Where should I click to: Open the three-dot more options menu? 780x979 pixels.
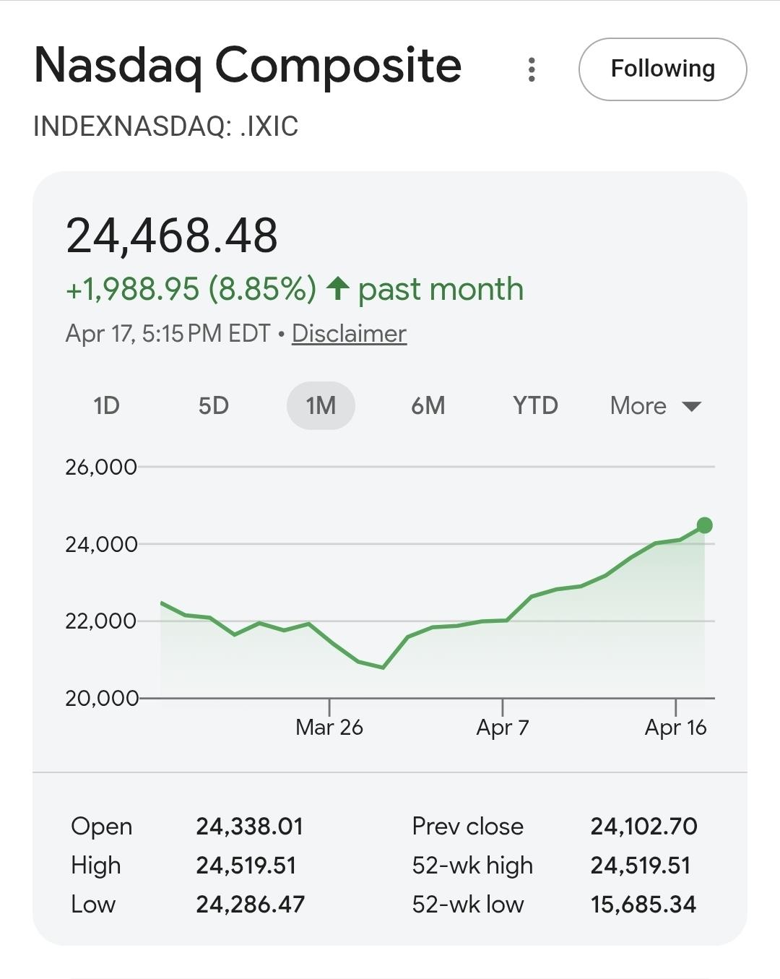click(532, 69)
